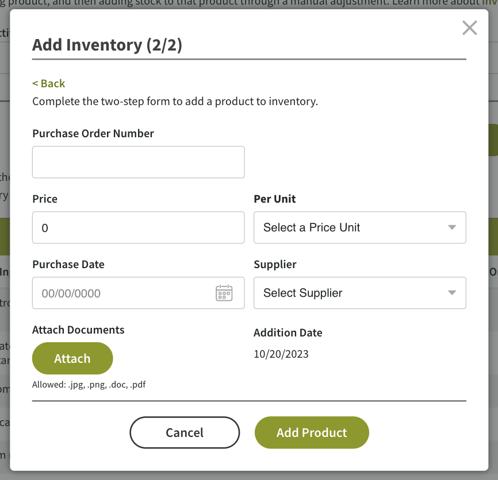Click the Price input showing 0
Image resolution: width=498 pixels, height=480 pixels.
click(x=138, y=227)
